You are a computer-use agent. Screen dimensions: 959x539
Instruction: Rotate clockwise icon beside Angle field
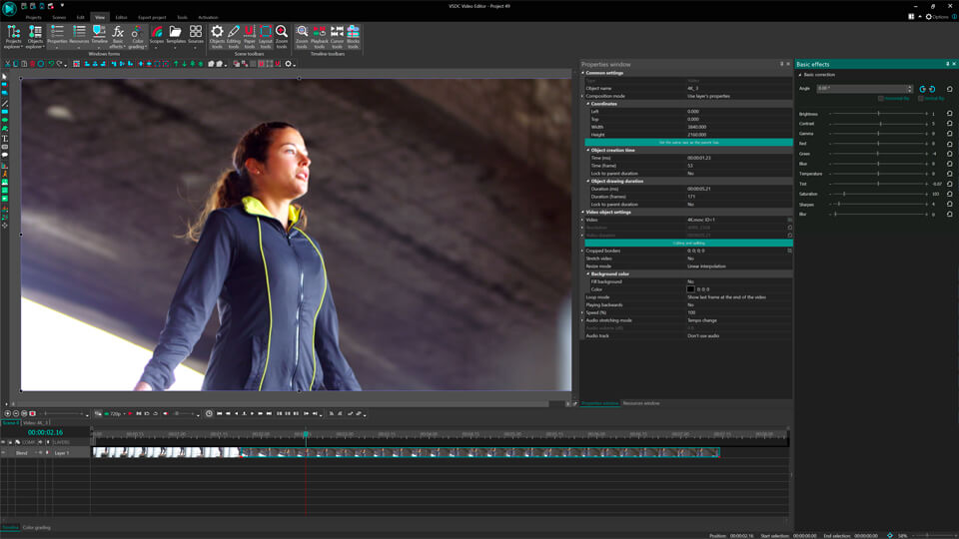[923, 89]
